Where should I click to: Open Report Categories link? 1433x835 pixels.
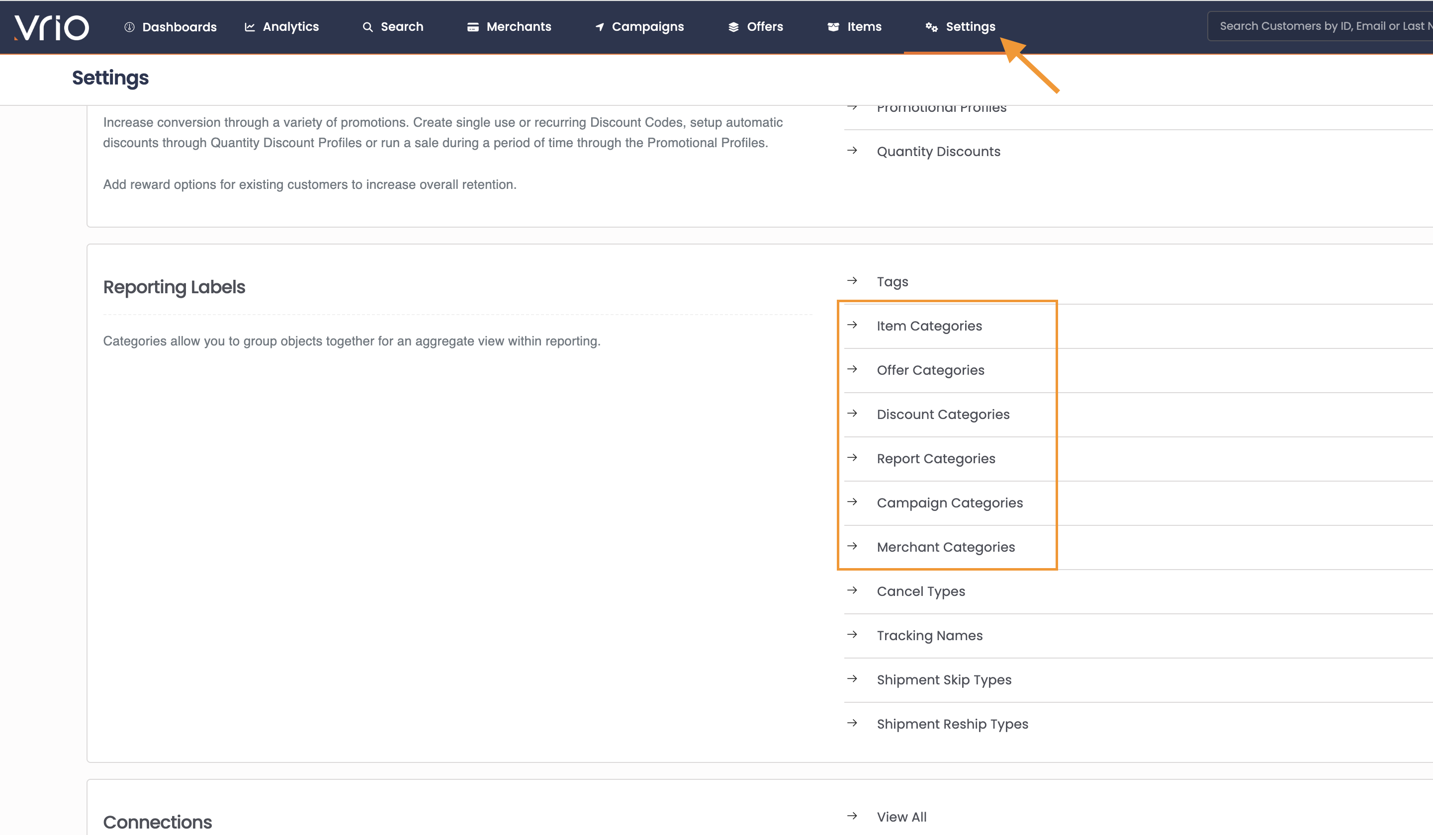point(936,459)
